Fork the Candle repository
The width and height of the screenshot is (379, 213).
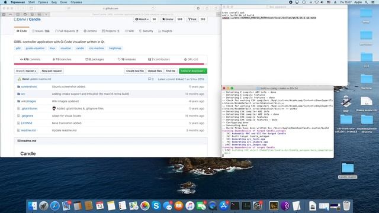click(x=192, y=20)
